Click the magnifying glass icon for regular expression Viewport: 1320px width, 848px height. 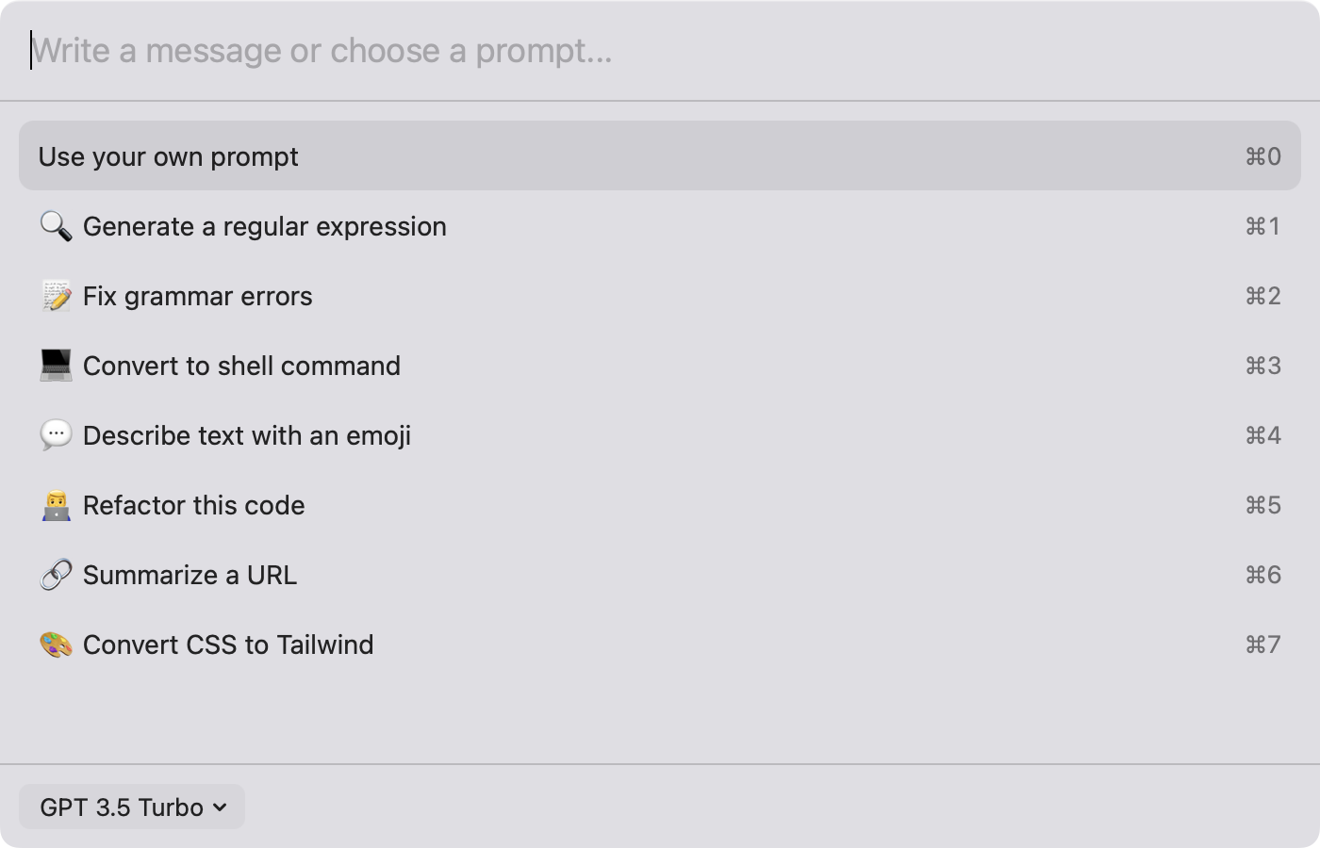point(56,226)
